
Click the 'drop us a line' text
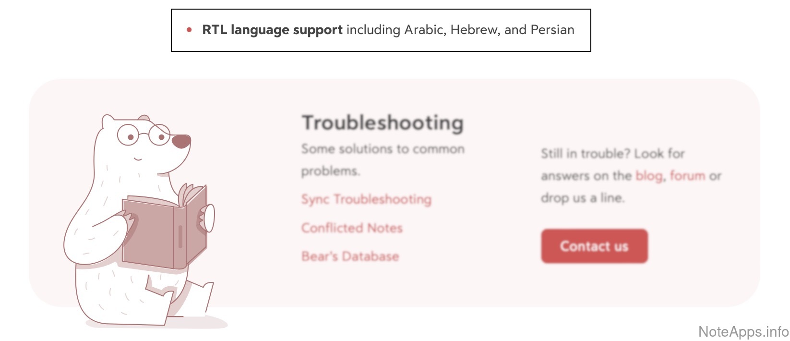point(582,198)
